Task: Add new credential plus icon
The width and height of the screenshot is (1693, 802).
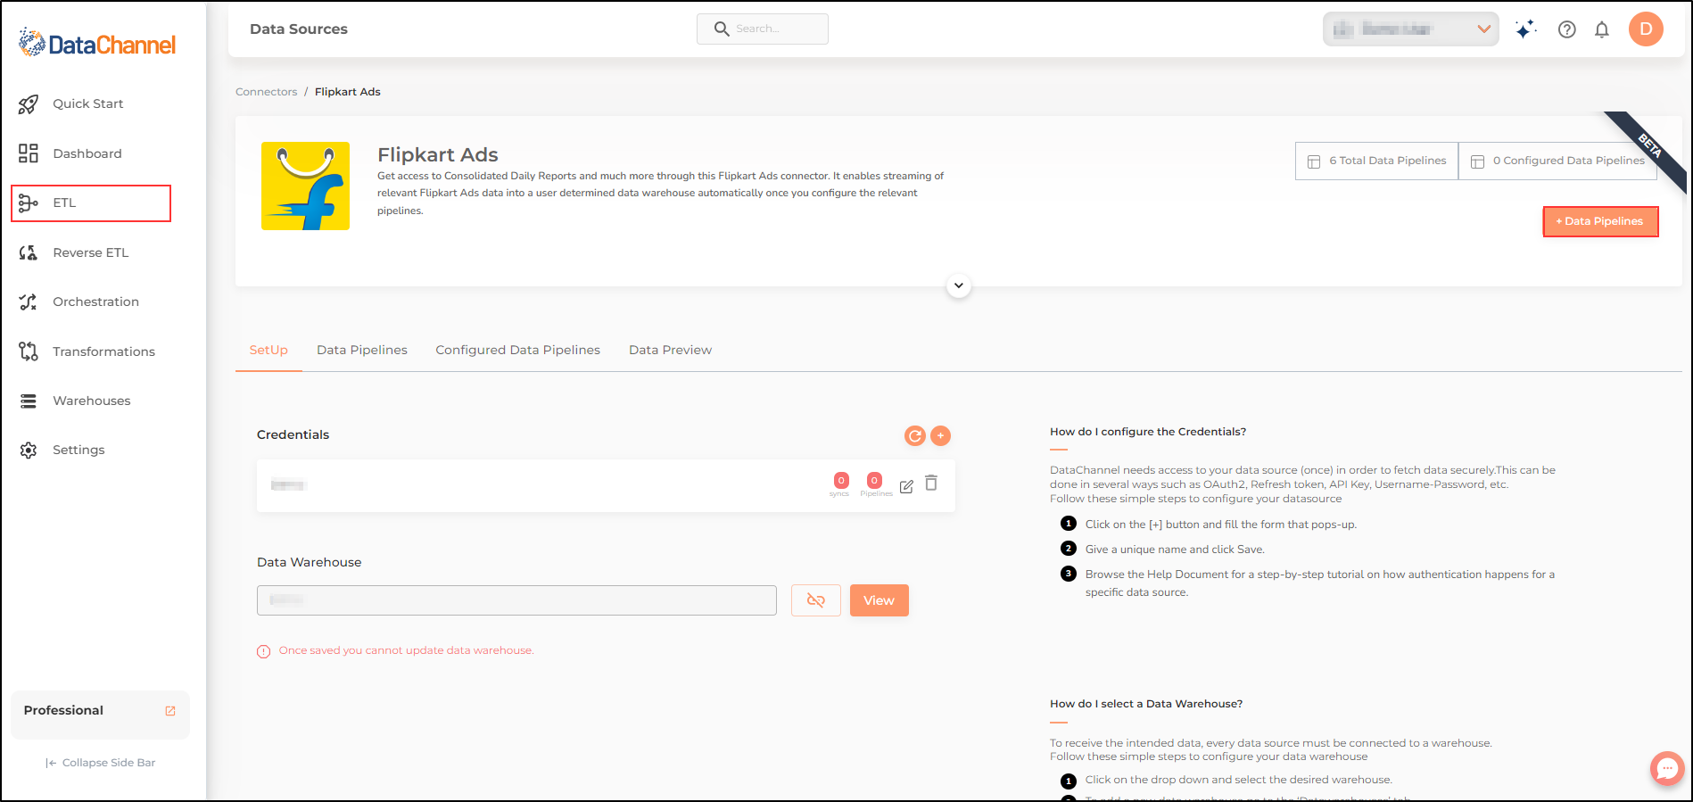Action: pyautogui.click(x=940, y=435)
